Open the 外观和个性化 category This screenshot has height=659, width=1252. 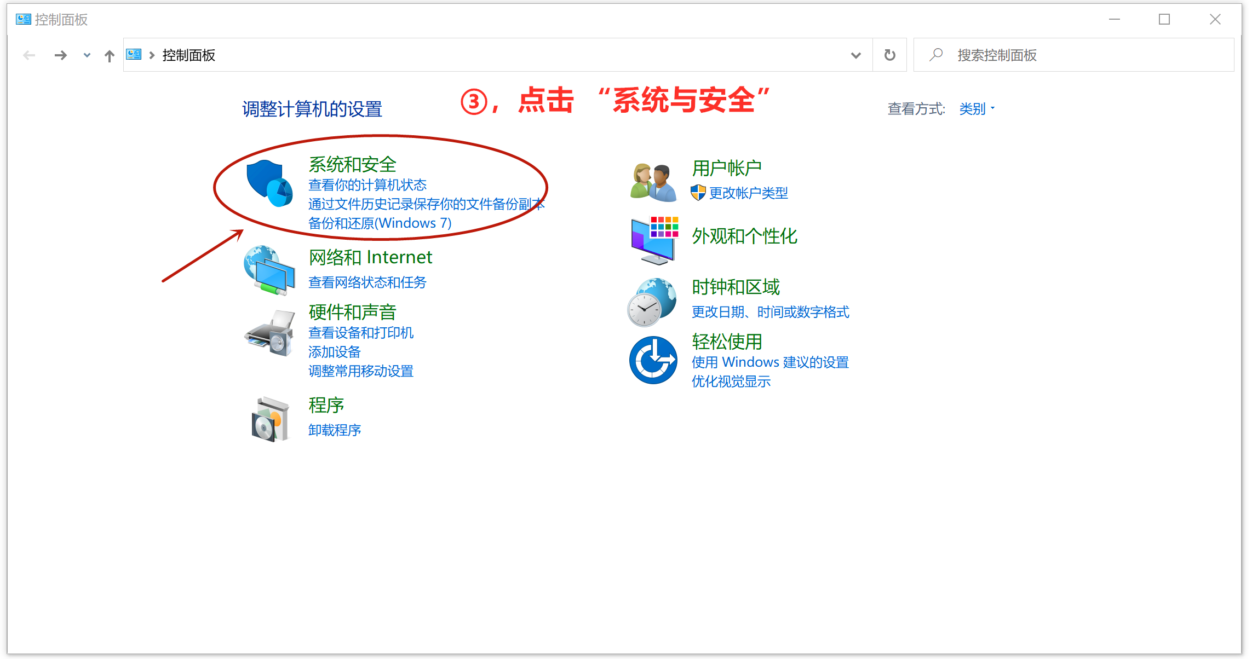click(744, 236)
